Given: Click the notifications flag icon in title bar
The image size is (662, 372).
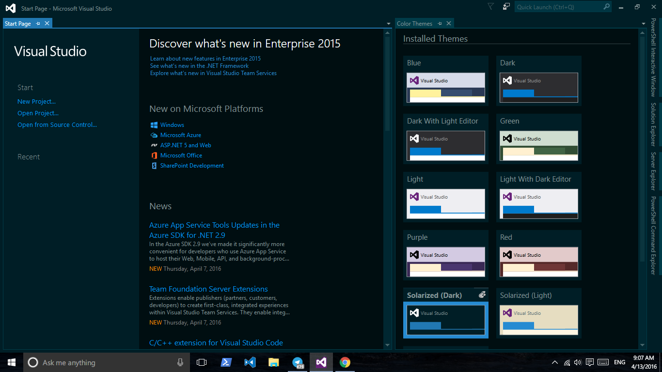Looking at the screenshot, I should pos(490,7).
